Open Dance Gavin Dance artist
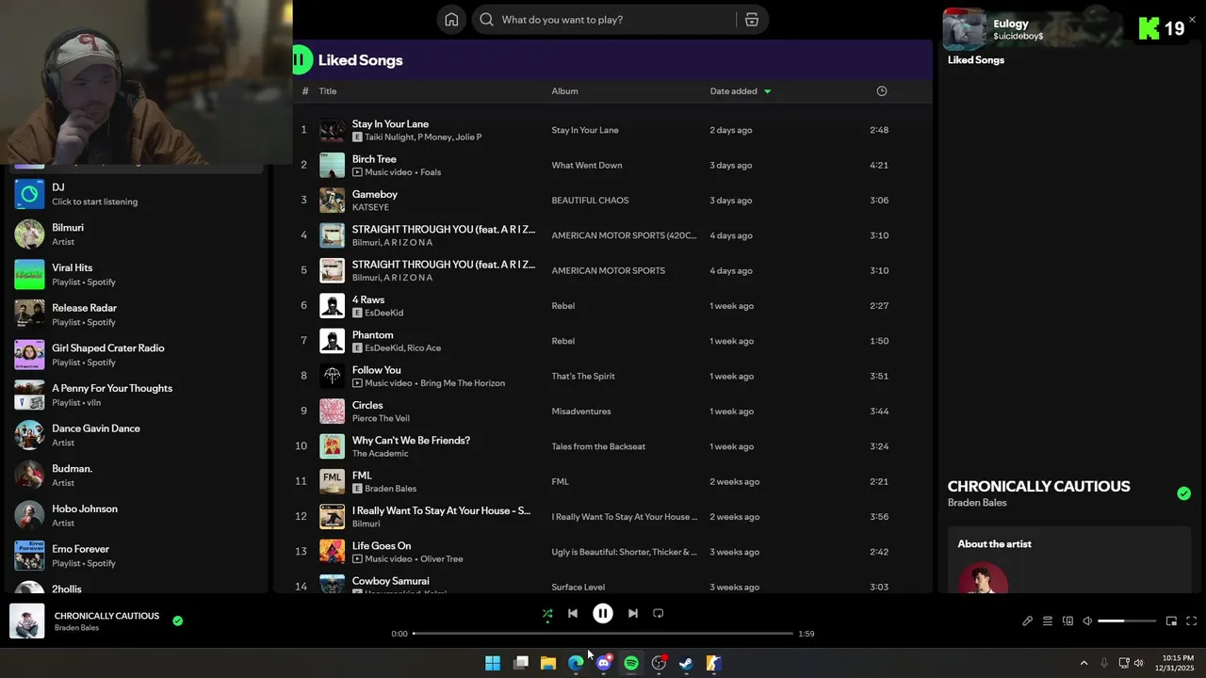The width and height of the screenshot is (1206, 678). tap(137, 435)
